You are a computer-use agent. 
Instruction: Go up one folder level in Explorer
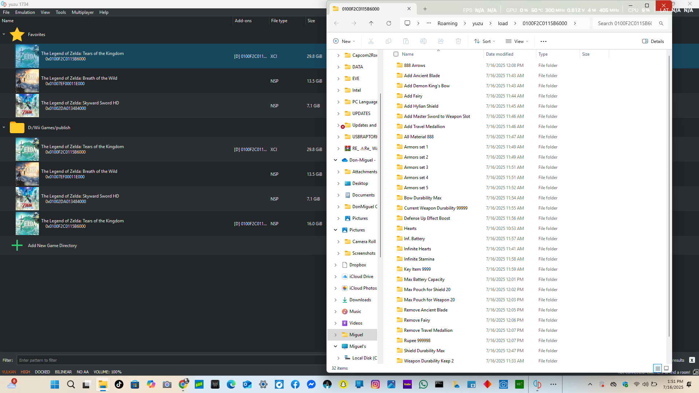click(x=371, y=23)
